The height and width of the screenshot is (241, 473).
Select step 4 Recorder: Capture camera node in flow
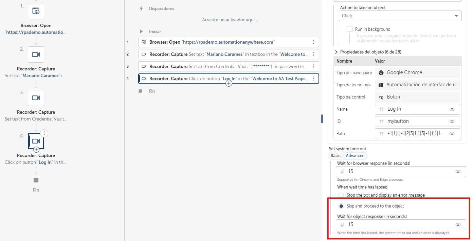click(36, 141)
